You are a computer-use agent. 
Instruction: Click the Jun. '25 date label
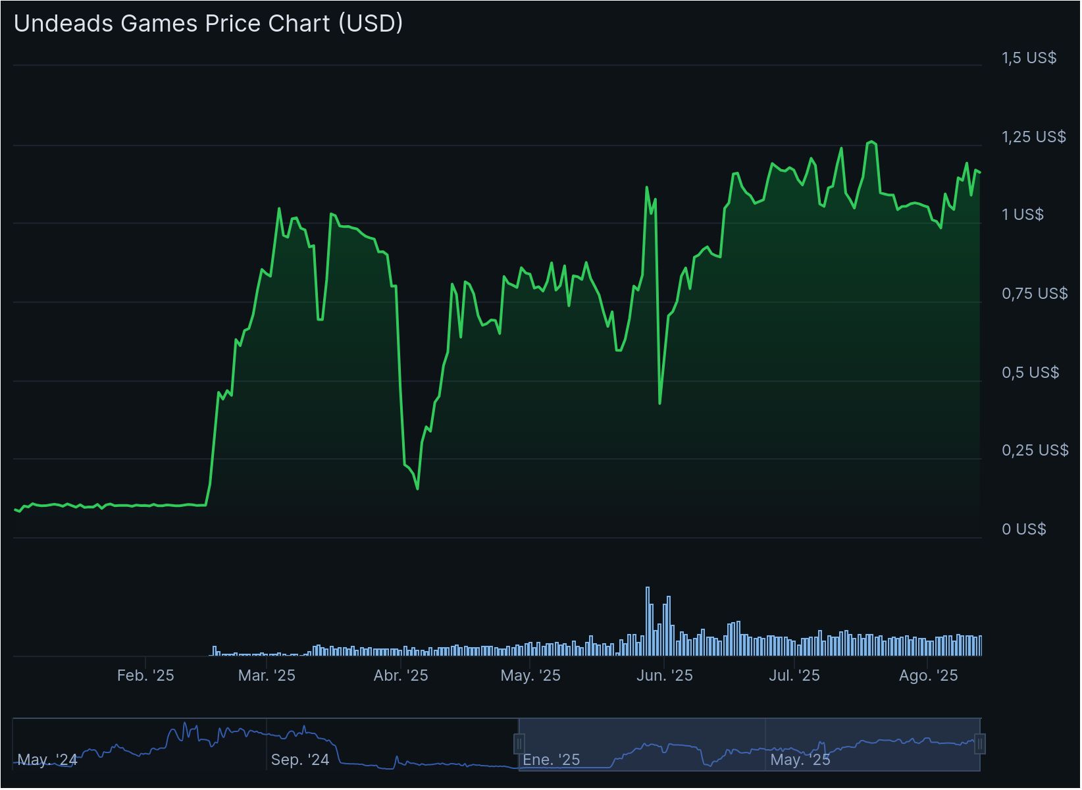pos(665,675)
